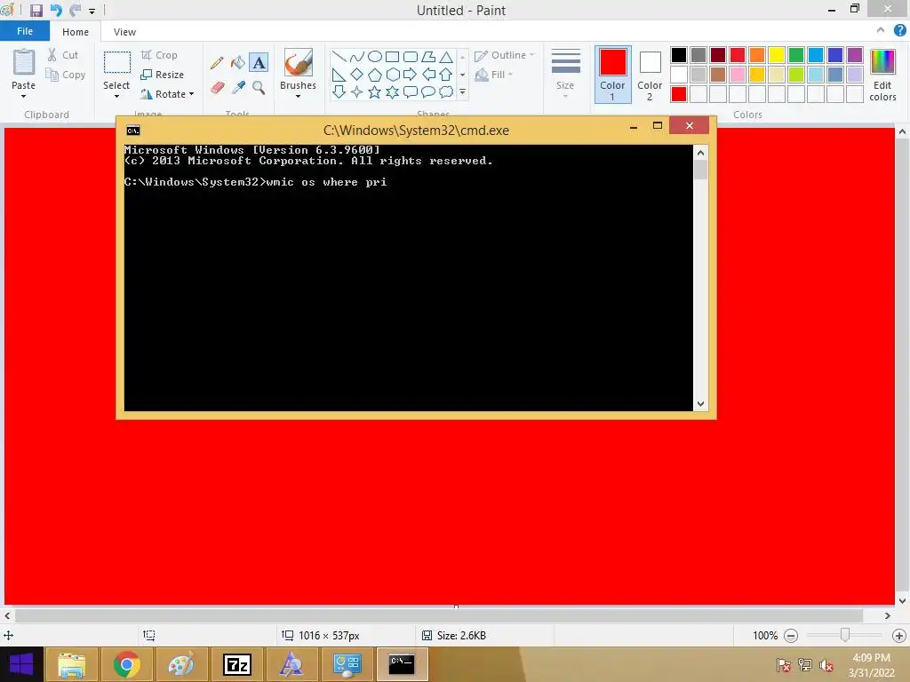Viewport: 910px width, 682px height.
Task: Choose the Five-point star shape
Action: 375,91
